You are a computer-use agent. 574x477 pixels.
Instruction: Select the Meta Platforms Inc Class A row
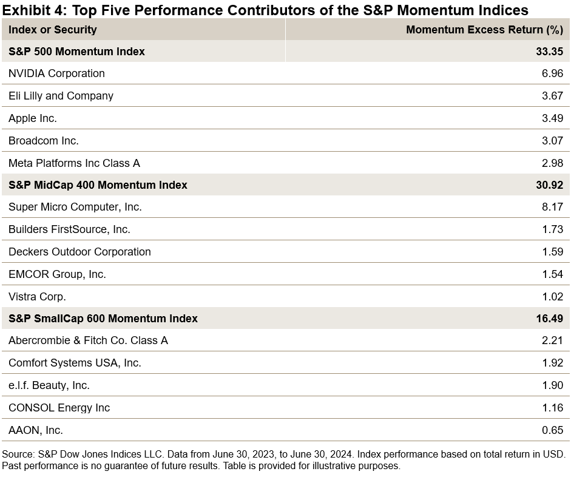click(x=74, y=163)
